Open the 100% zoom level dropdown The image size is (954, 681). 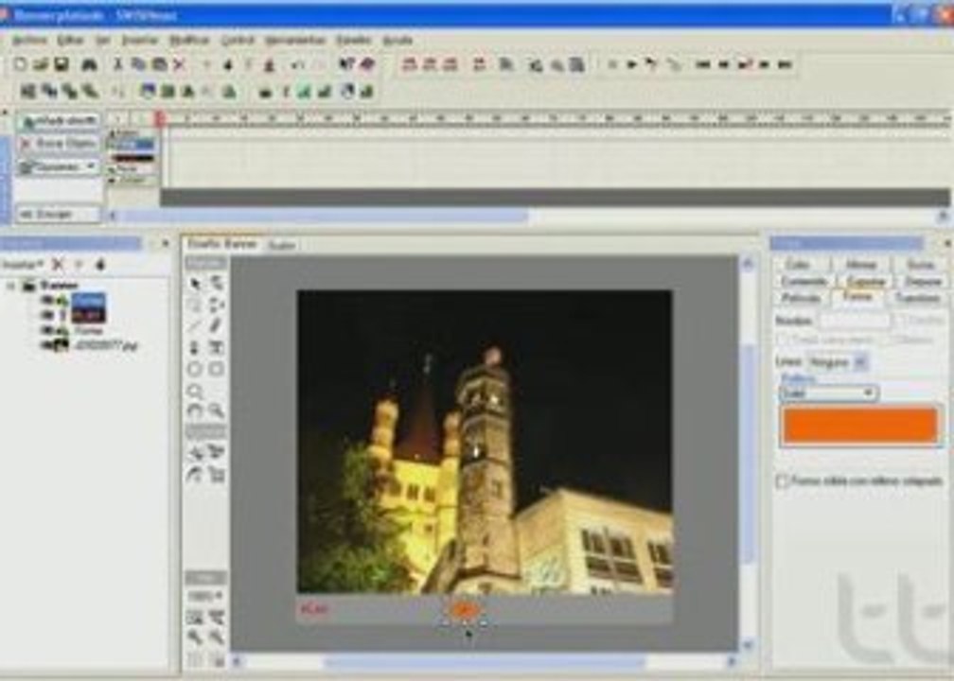pos(205,595)
